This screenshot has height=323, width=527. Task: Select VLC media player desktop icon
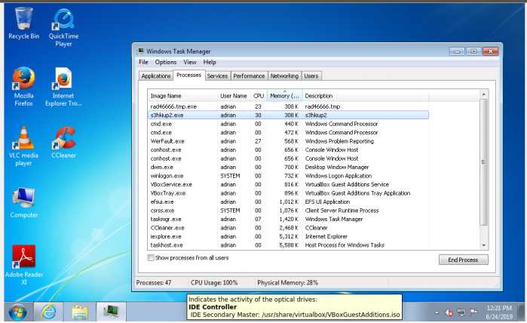click(x=23, y=146)
